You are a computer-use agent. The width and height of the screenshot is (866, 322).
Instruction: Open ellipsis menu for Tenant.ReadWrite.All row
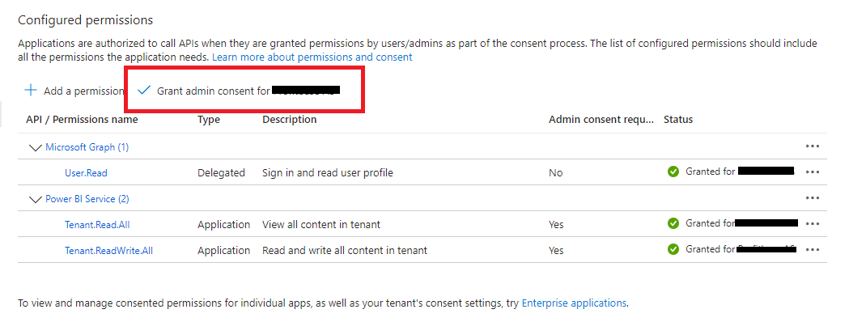click(x=812, y=250)
